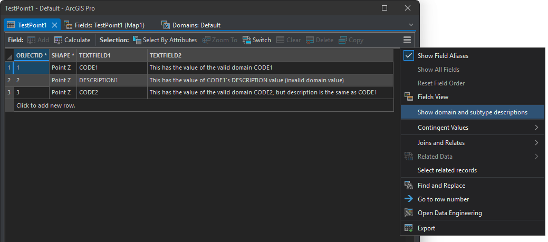The image size is (548, 242).
Task: Open the table hamburger menu
Action: [x=407, y=40]
